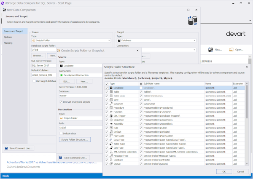Toggle the Subfolder name header checkbox

click(141, 84)
